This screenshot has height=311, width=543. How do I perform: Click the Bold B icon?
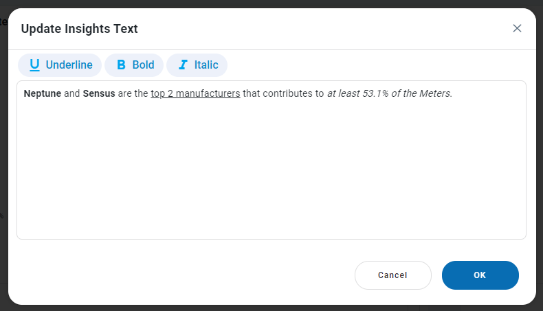pos(121,65)
